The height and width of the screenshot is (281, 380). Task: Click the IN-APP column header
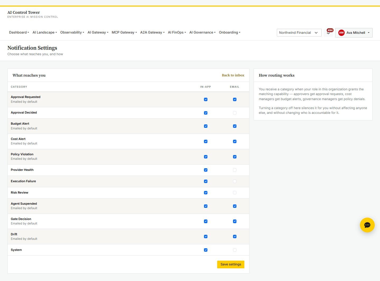click(x=206, y=87)
